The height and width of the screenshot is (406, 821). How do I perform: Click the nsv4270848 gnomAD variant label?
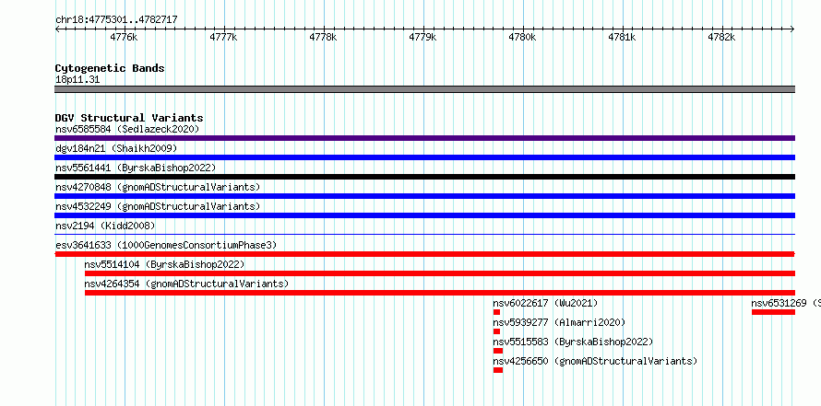[158, 187]
